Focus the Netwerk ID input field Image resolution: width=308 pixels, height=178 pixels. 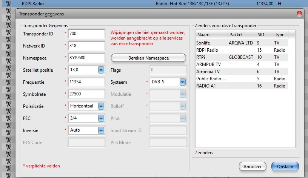tap(86, 46)
